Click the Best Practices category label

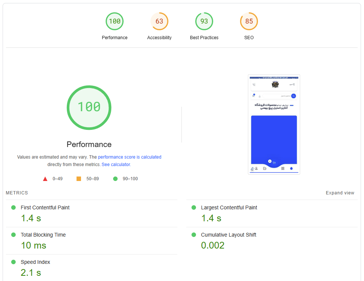pyautogui.click(x=204, y=38)
